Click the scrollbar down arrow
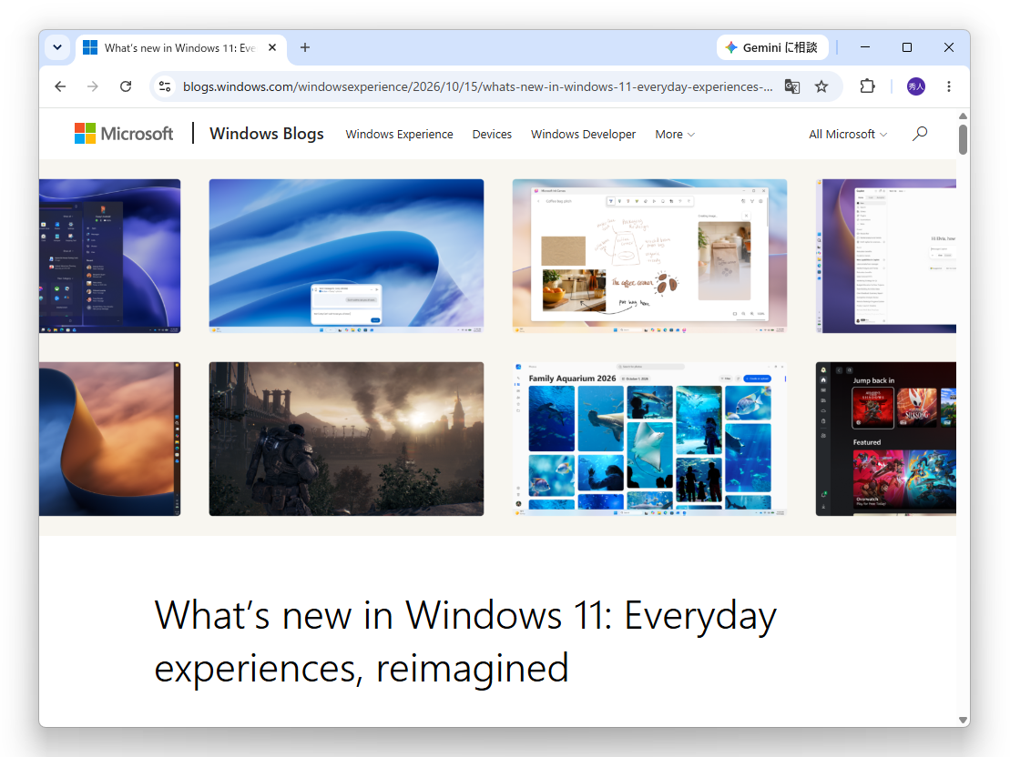Image resolution: width=1010 pixels, height=757 pixels. coord(963,720)
